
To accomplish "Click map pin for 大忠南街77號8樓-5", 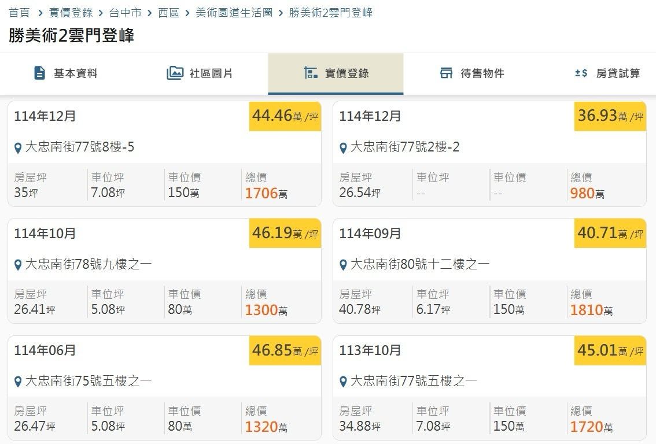I will coord(18,148).
